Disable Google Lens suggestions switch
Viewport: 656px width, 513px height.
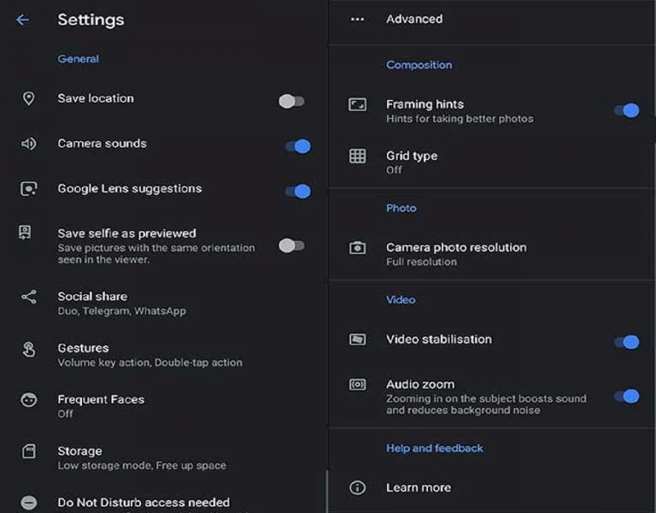click(298, 192)
